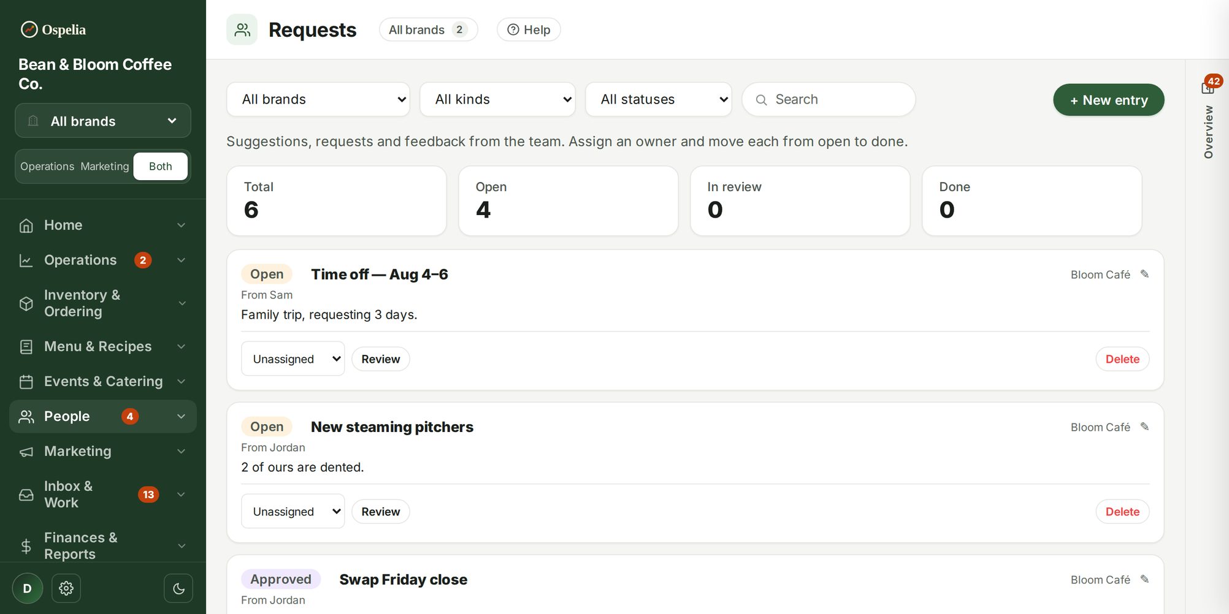Delete the Time off request
1229x614 pixels.
[x=1122, y=358]
